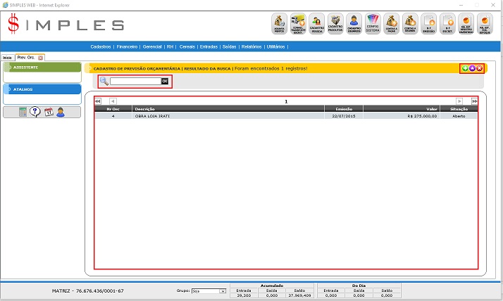Image resolution: width=503 pixels, height=301 pixels.
Task: Go to the last results page
Action: (x=474, y=101)
